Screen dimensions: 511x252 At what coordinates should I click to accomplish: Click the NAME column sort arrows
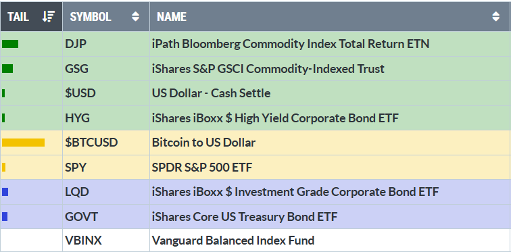coord(495,17)
